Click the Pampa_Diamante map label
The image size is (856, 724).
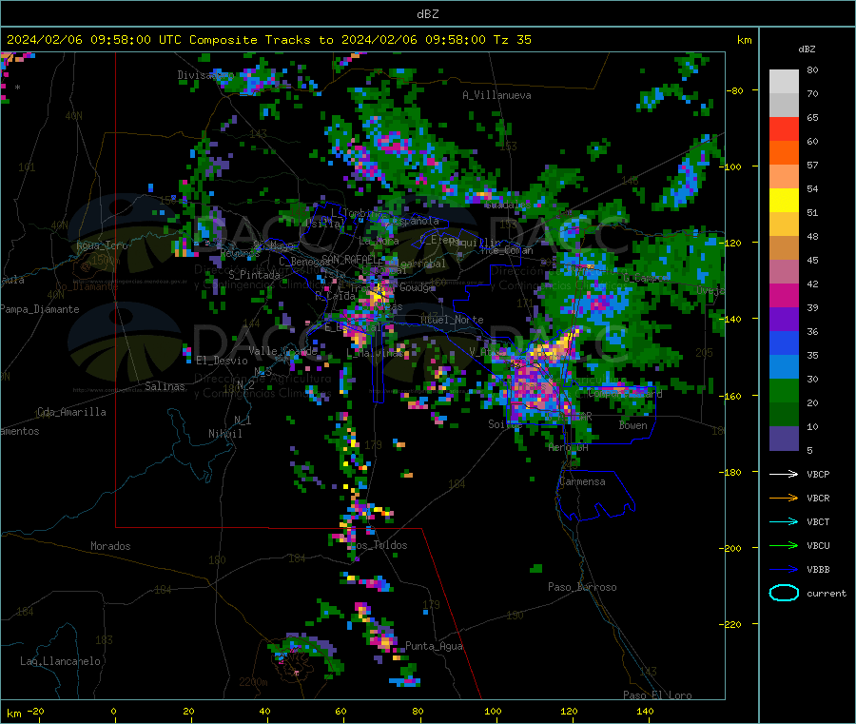40,309
